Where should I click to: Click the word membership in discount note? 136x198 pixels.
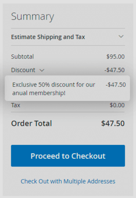tap(47, 93)
